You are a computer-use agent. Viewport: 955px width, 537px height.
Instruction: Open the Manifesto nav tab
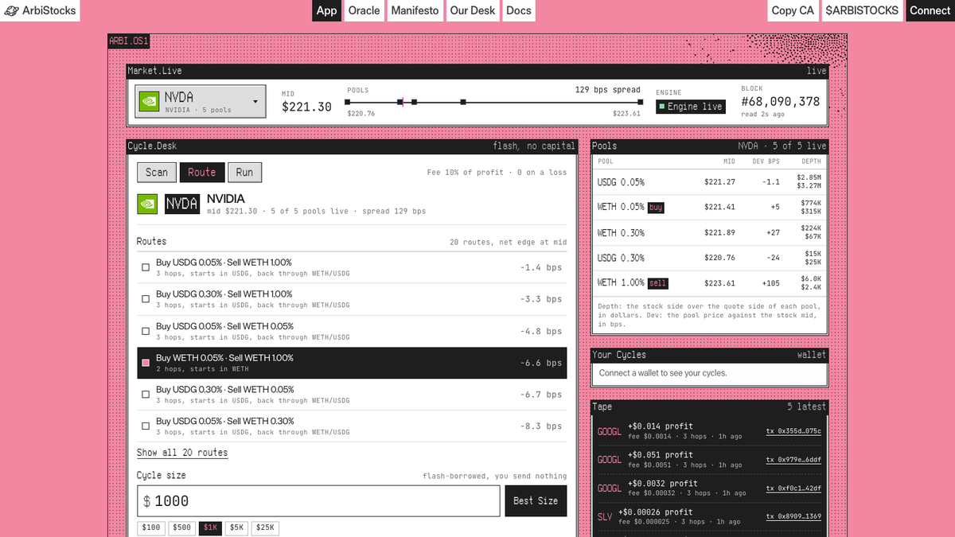(x=415, y=10)
